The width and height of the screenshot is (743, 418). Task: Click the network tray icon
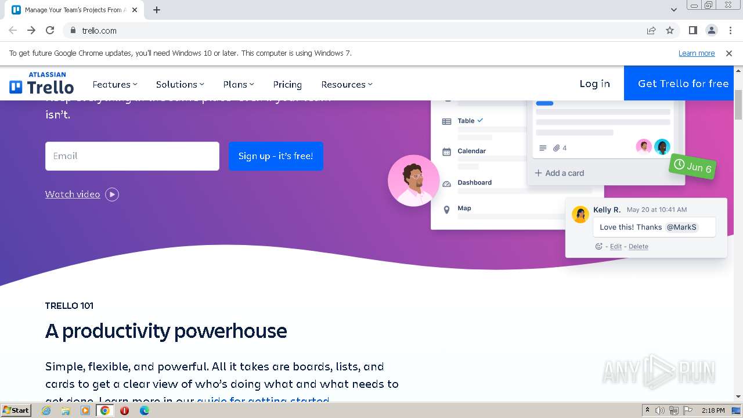(x=674, y=410)
